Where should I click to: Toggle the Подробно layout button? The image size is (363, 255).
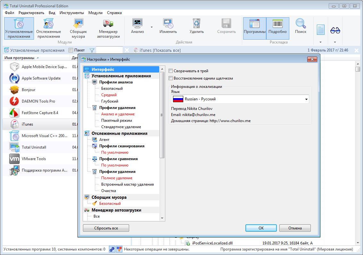point(277,28)
